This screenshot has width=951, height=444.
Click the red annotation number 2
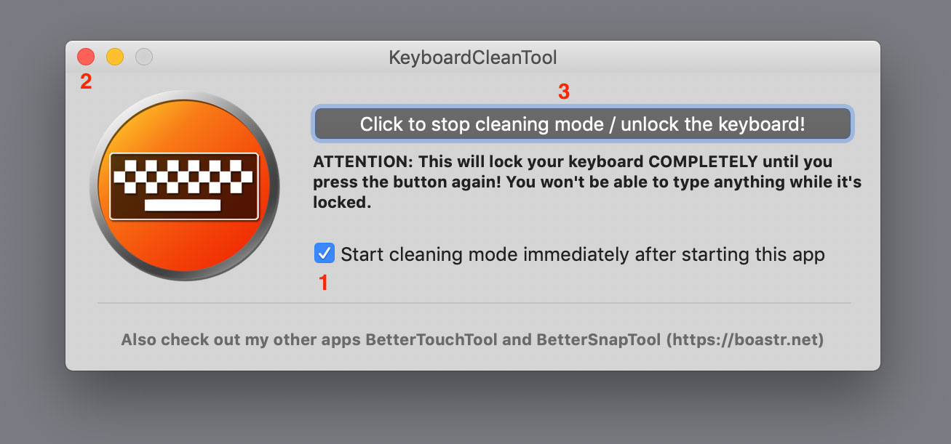(86, 81)
